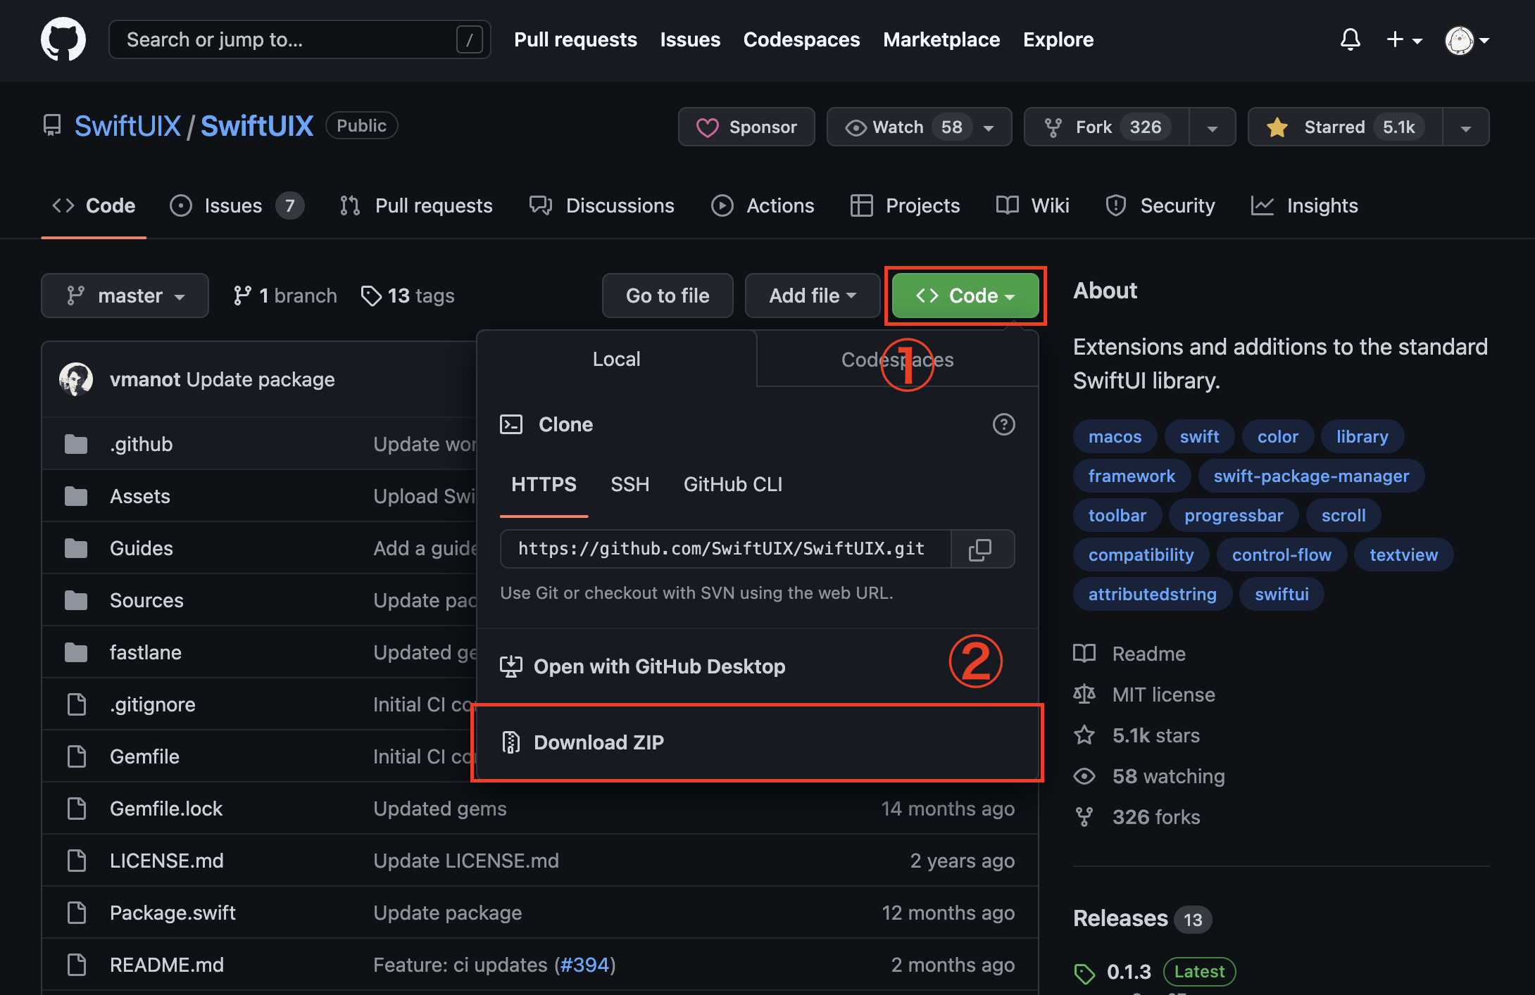Open the notifications bell
1535x995 pixels.
[1350, 39]
